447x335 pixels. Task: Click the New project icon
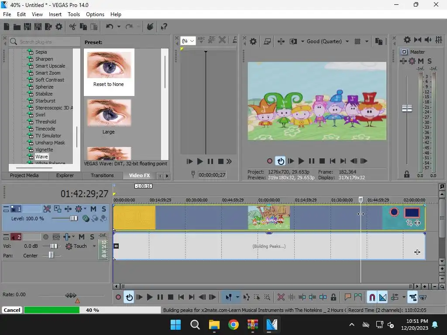(7, 27)
